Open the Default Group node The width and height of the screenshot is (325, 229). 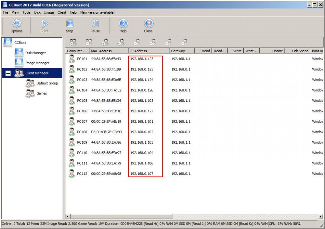click(x=47, y=83)
